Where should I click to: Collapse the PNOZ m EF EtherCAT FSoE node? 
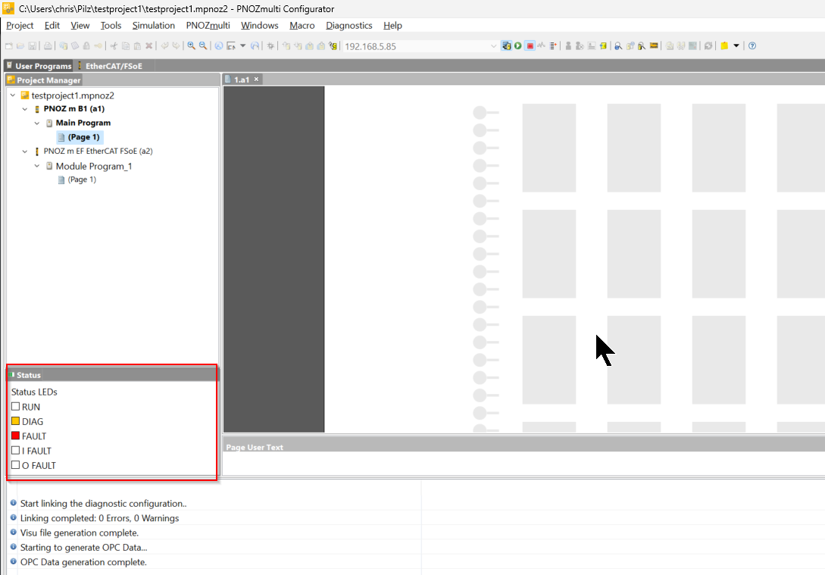coord(25,152)
